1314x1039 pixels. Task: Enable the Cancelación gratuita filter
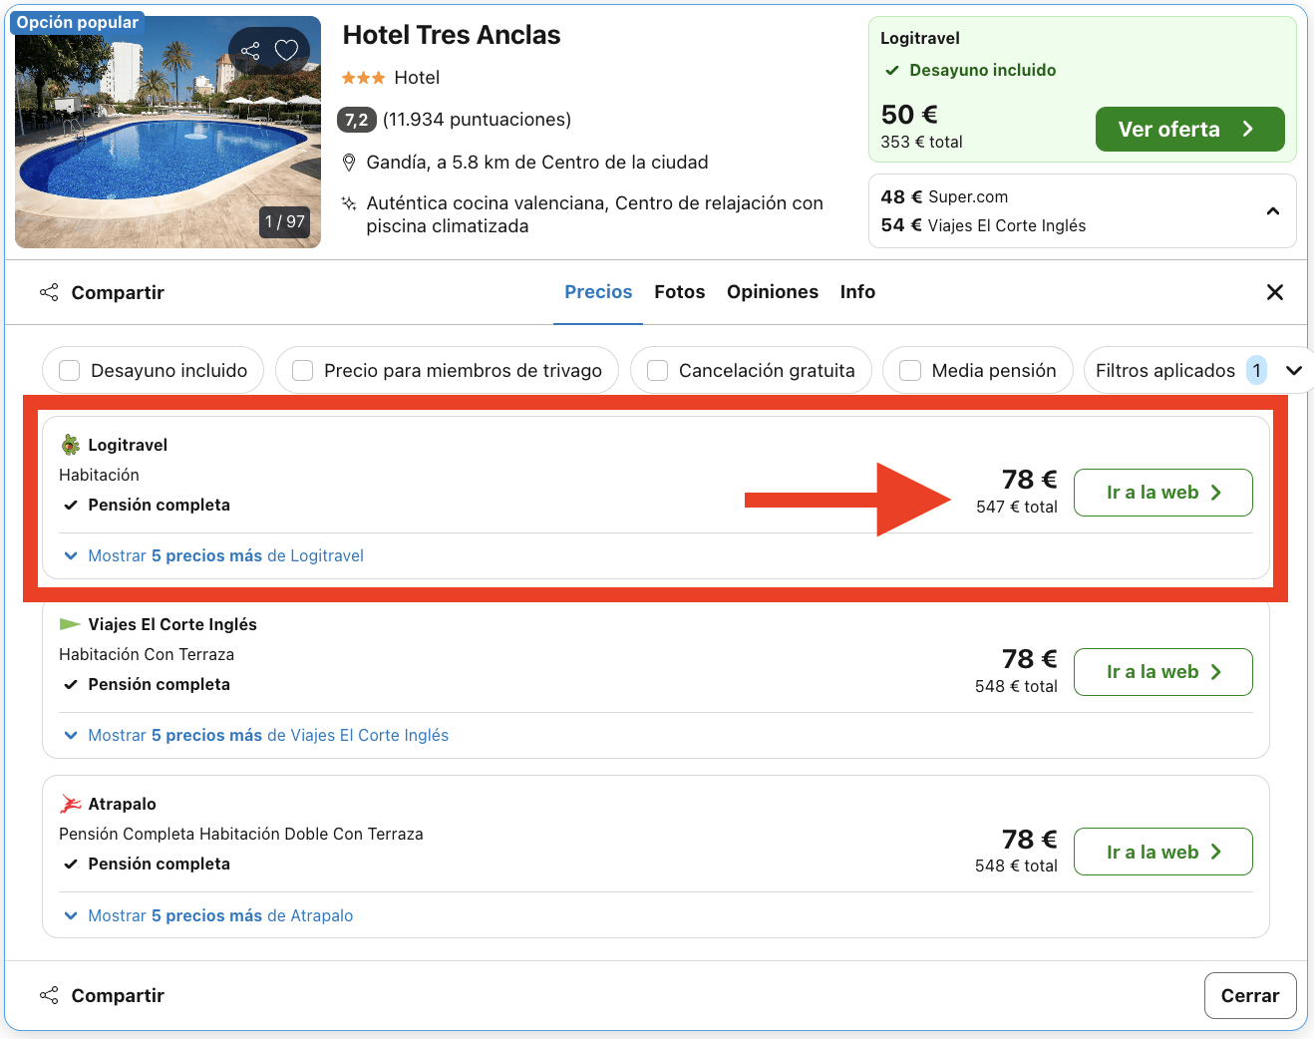(x=657, y=370)
